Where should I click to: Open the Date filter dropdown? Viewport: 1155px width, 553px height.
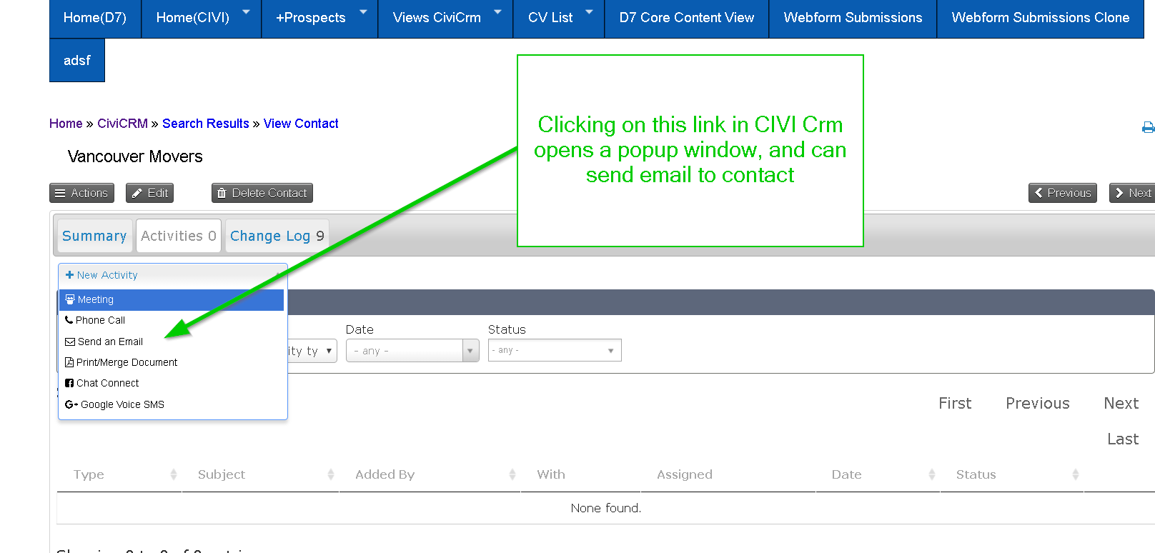[x=412, y=351]
